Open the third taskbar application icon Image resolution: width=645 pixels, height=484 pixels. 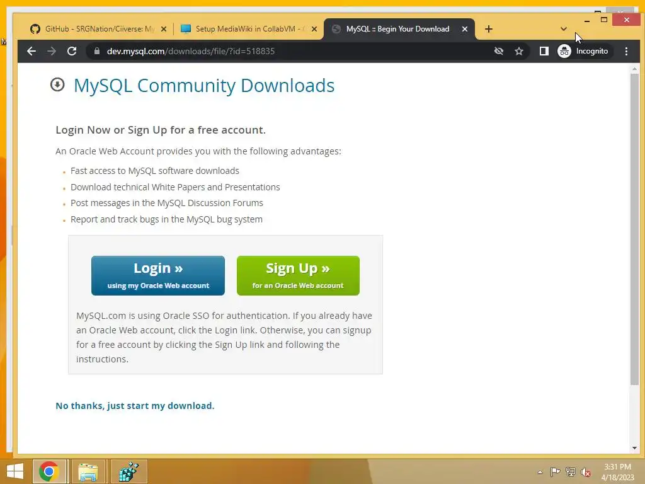[x=128, y=471]
